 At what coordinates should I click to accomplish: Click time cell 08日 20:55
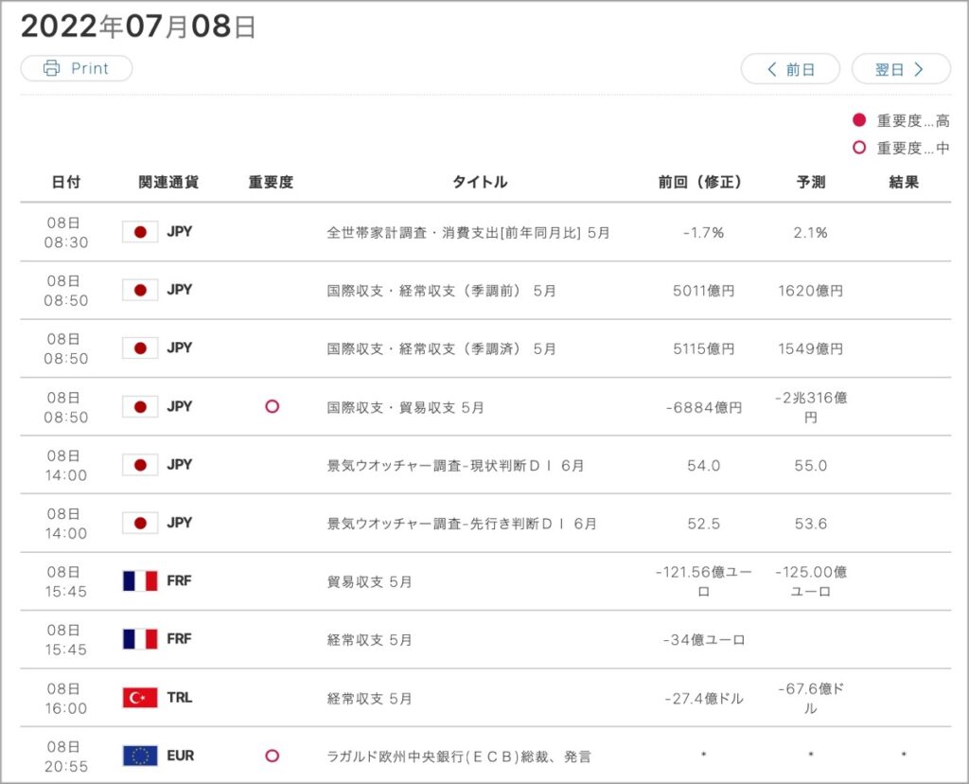66,757
